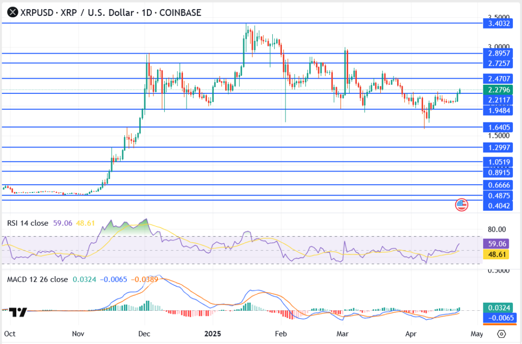Viewport: 522px width, 344px height.
Task: Click the US flag economic event icon
Action: (x=461, y=205)
